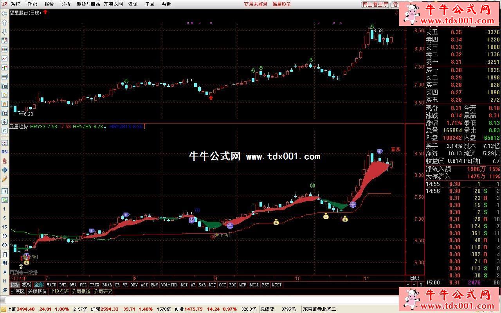Click the down arrow sidebar icon
Image resolution: width=501 pixels, height=313 pixels.
[x=5, y=32]
